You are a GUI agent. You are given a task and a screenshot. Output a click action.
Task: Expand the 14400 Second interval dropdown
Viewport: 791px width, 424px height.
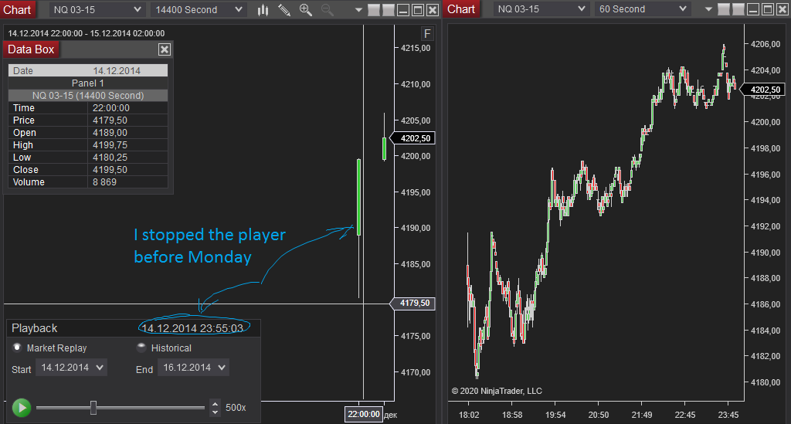tap(199, 9)
